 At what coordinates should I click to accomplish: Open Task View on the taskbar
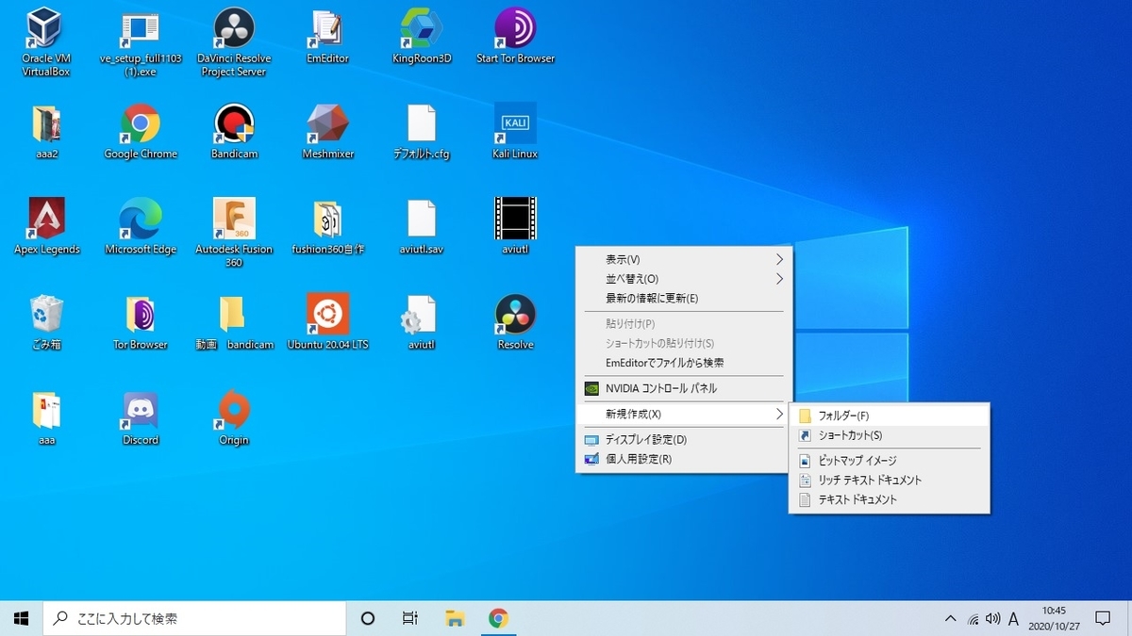point(410,618)
